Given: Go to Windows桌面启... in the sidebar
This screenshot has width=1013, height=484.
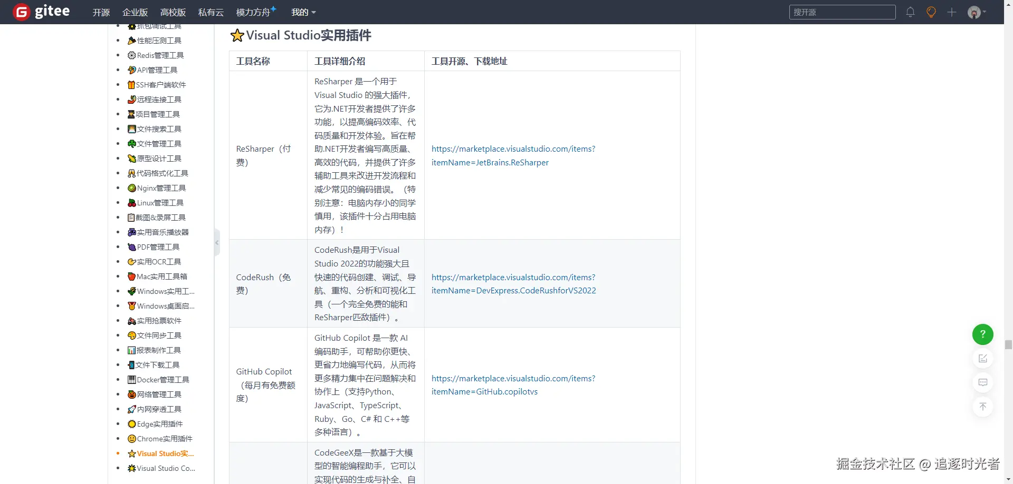Looking at the screenshot, I should tap(161, 306).
